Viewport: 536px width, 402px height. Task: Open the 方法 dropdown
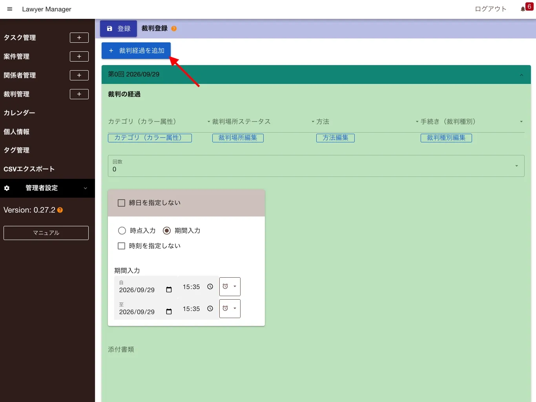368,122
